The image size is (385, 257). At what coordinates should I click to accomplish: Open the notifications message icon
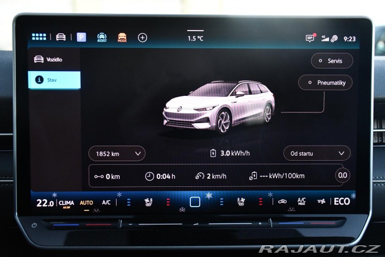[x=310, y=38]
